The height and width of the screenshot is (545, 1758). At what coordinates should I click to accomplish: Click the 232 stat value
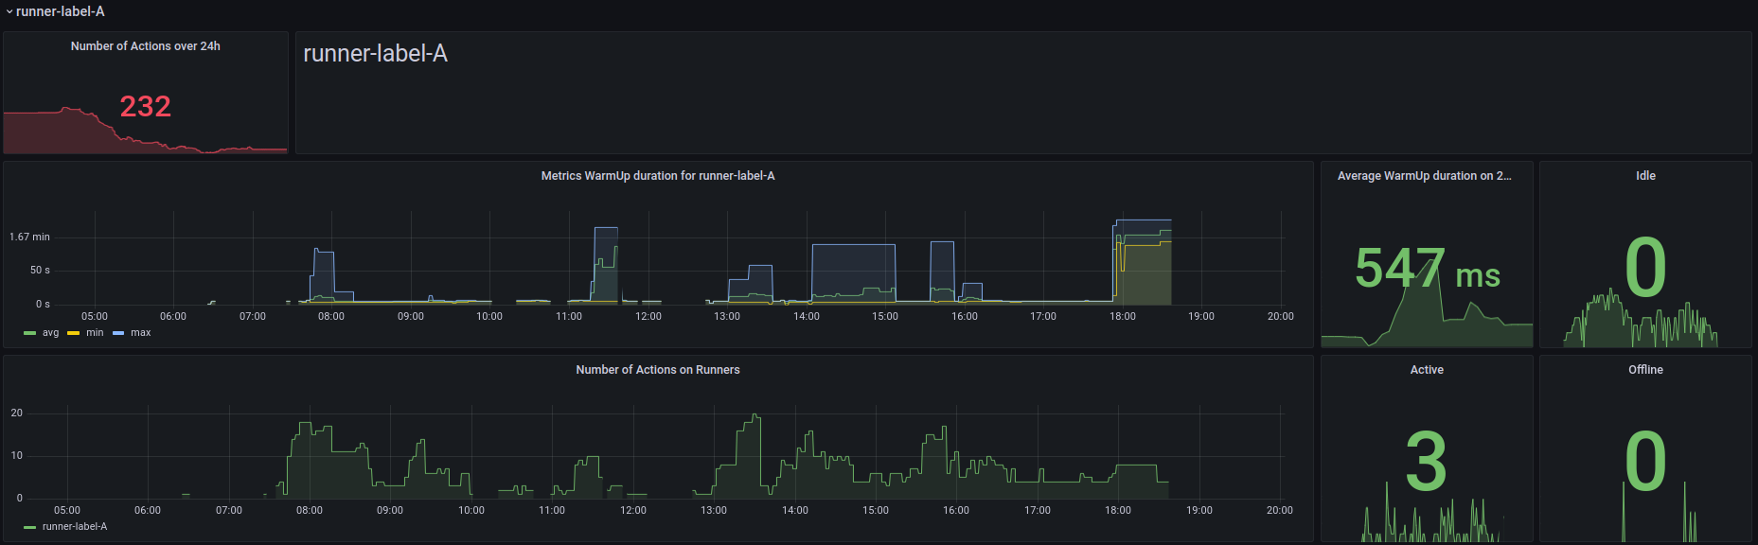(x=146, y=106)
